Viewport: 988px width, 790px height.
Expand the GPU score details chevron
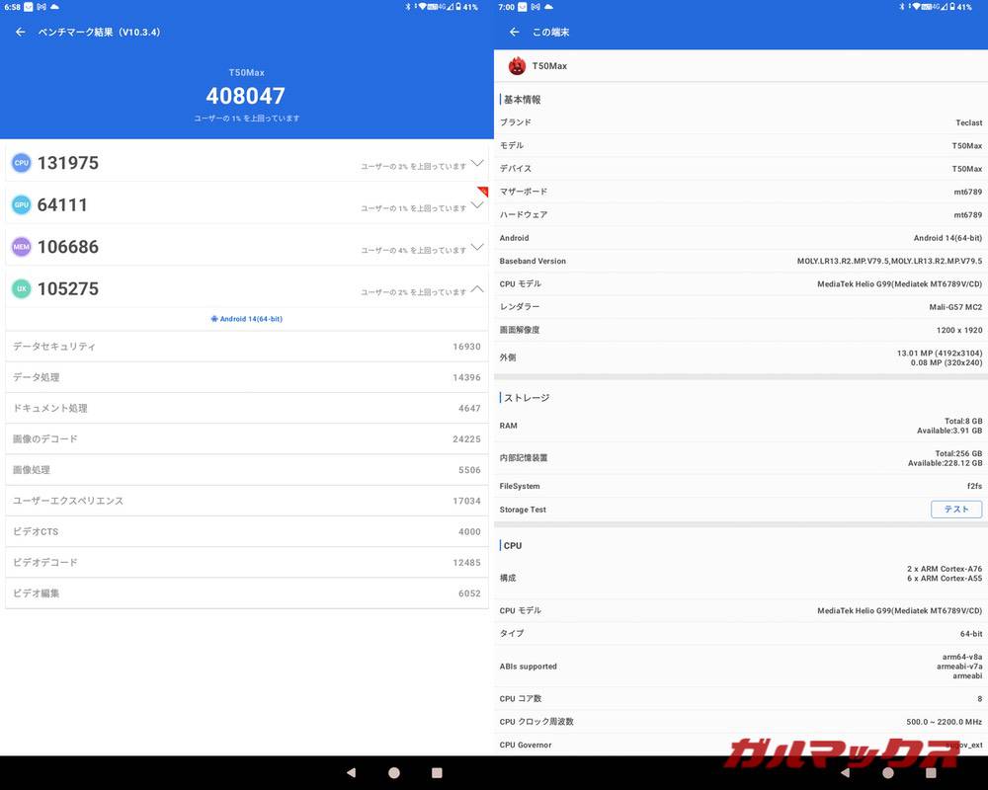coord(478,206)
